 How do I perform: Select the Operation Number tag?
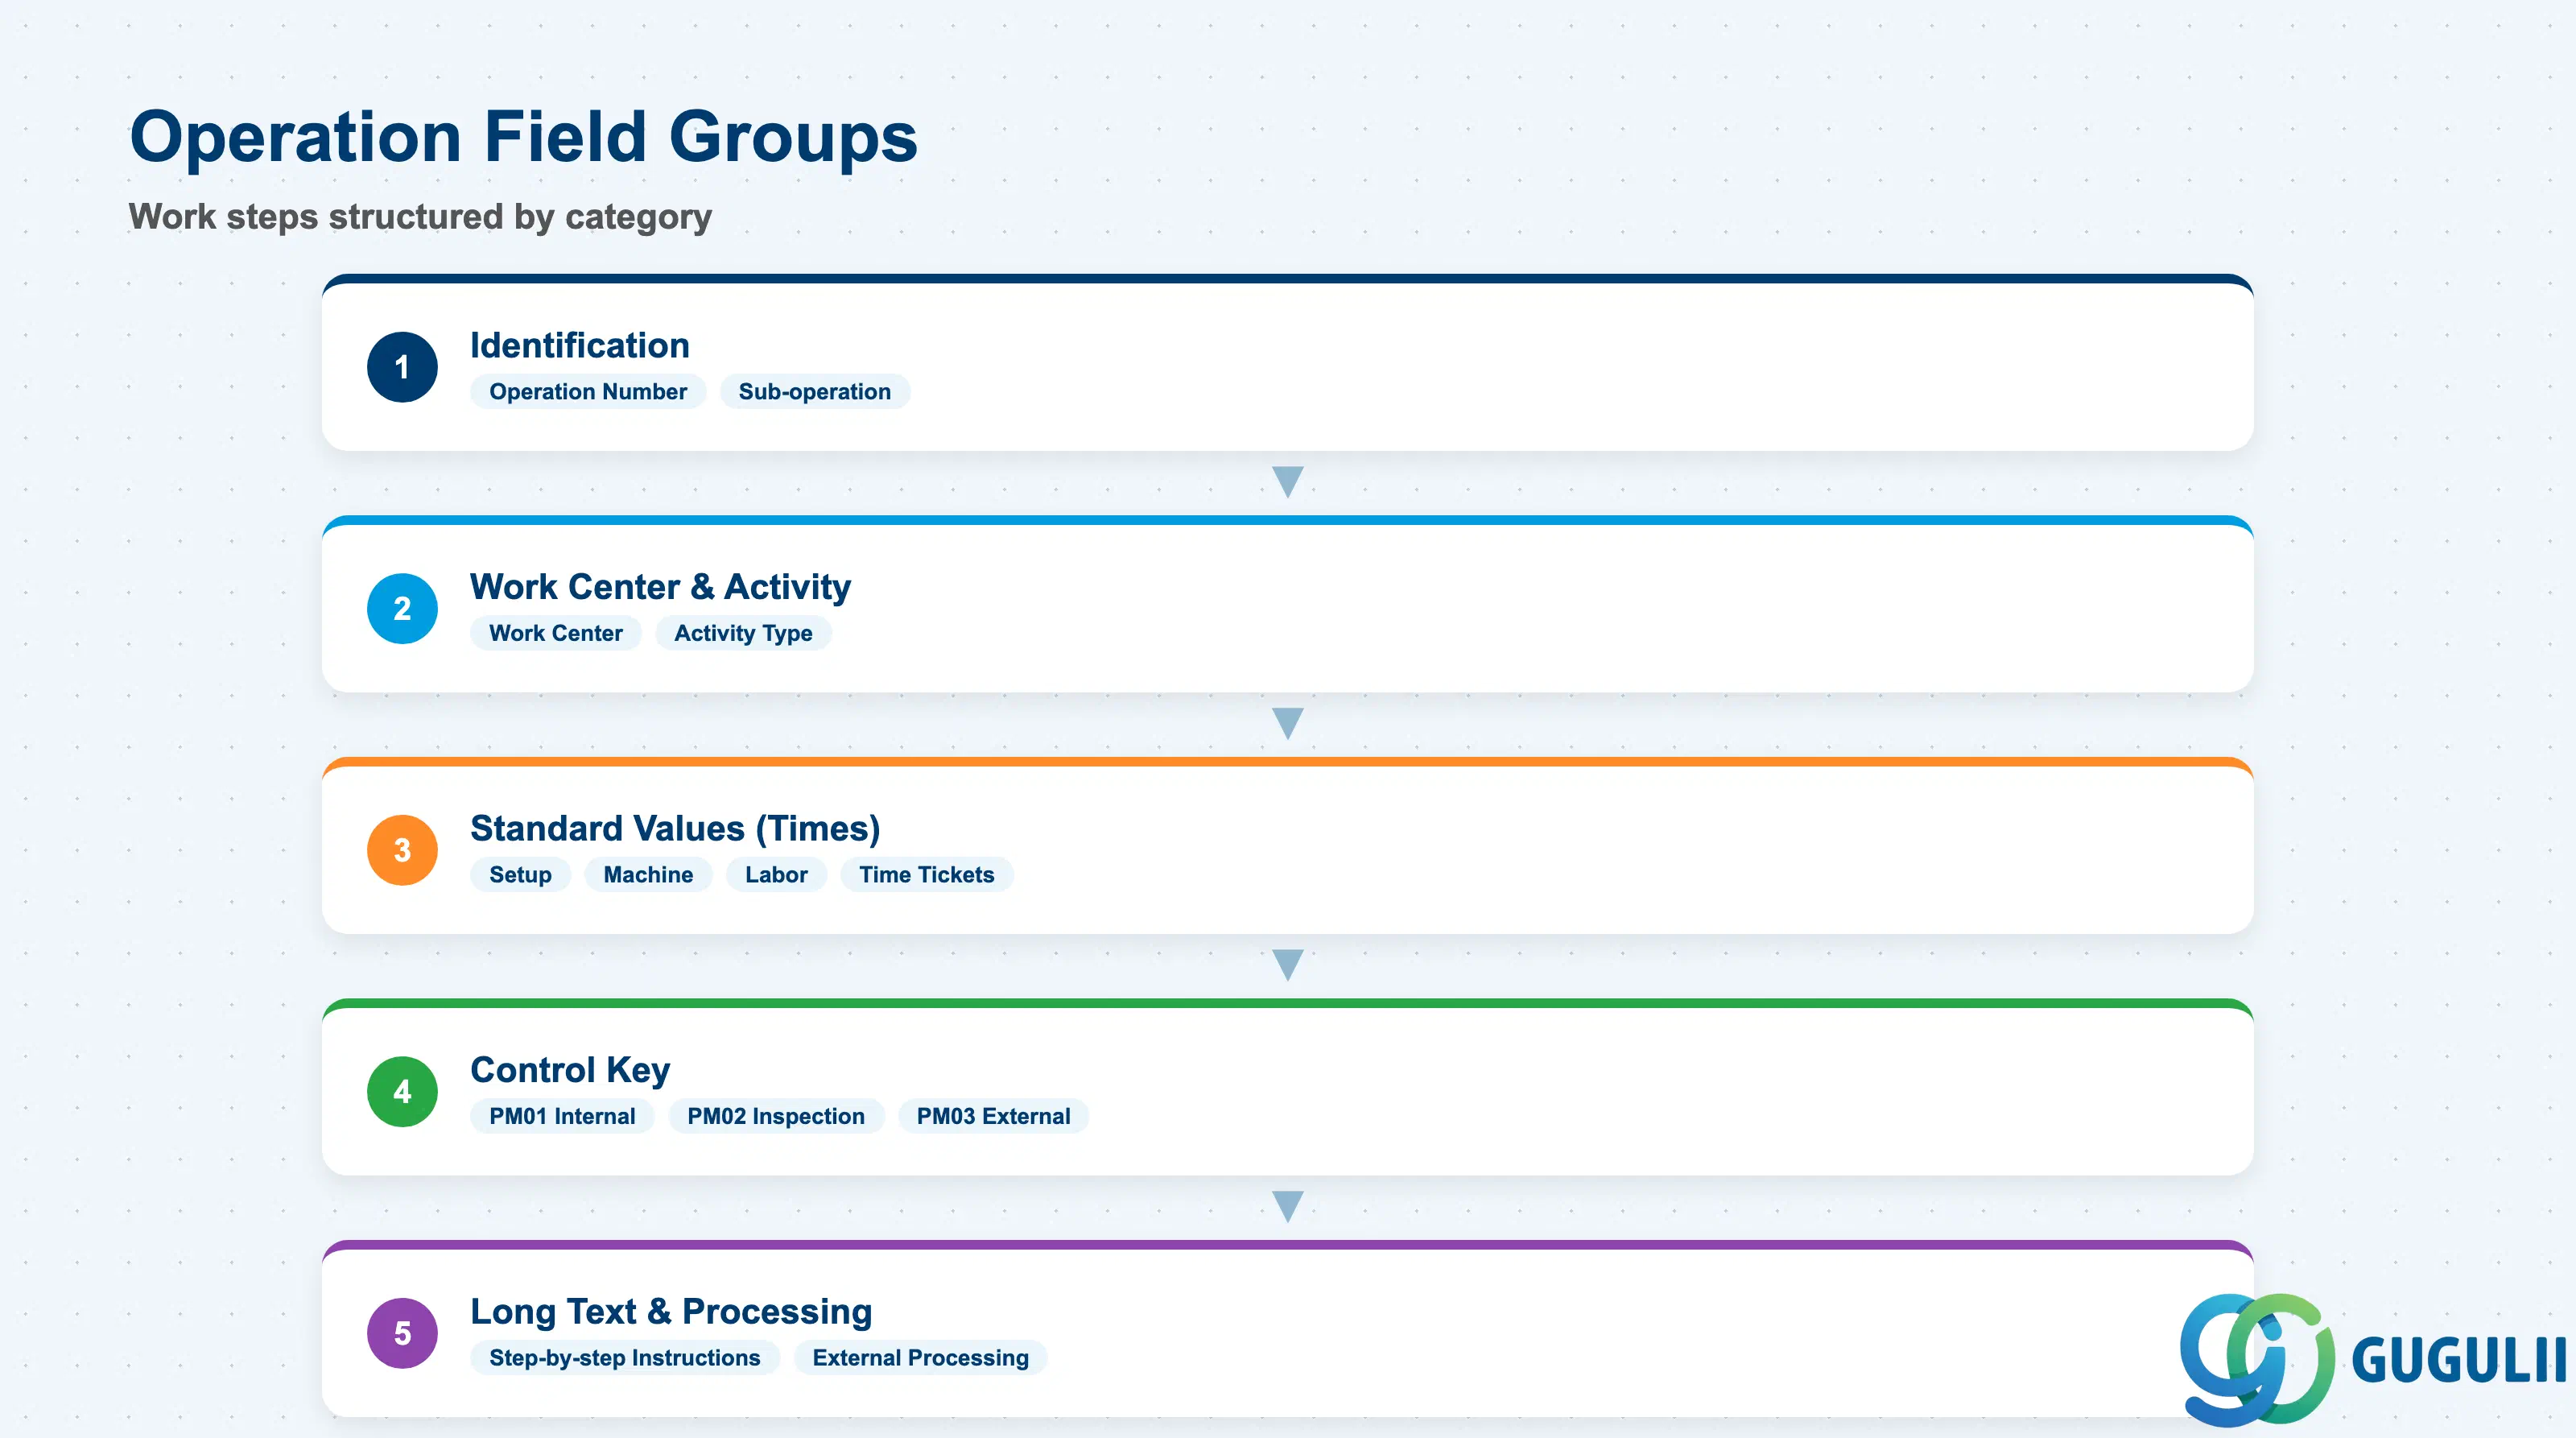point(588,391)
